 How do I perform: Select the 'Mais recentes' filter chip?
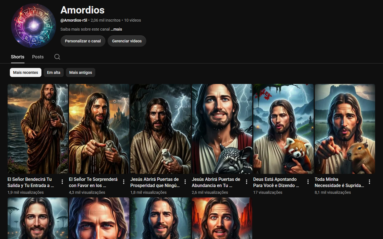[26, 72]
